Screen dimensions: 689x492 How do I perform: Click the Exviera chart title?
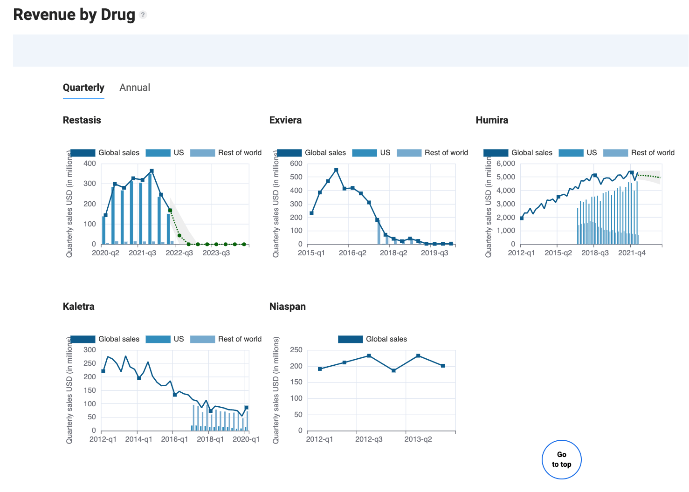285,120
